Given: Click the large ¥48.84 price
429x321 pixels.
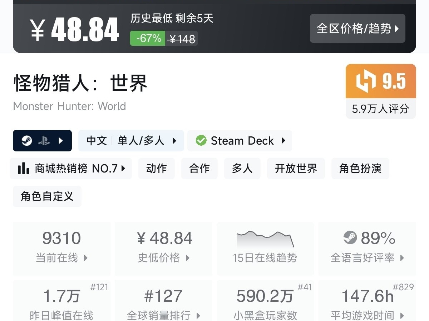Looking at the screenshot, I should click(x=74, y=30).
